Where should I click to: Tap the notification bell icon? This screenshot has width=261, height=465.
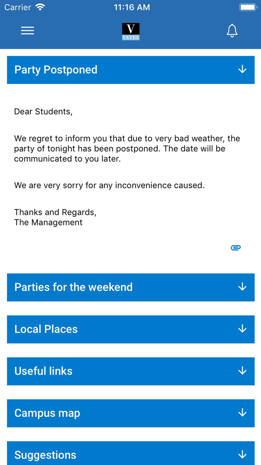[x=232, y=31]
